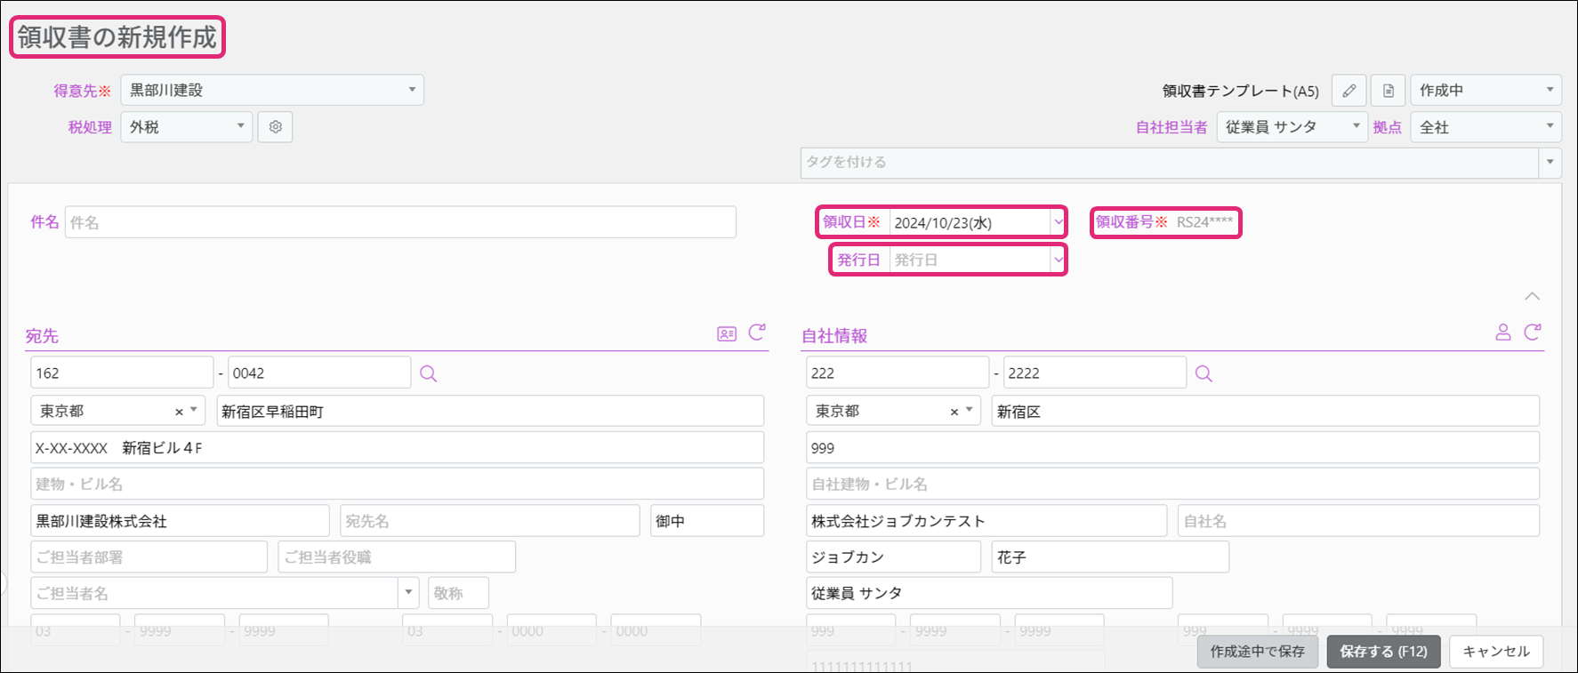Click the person icon in 自社情報 section
This screenshot has height=673, width=1578.
tap(1502, 332)
